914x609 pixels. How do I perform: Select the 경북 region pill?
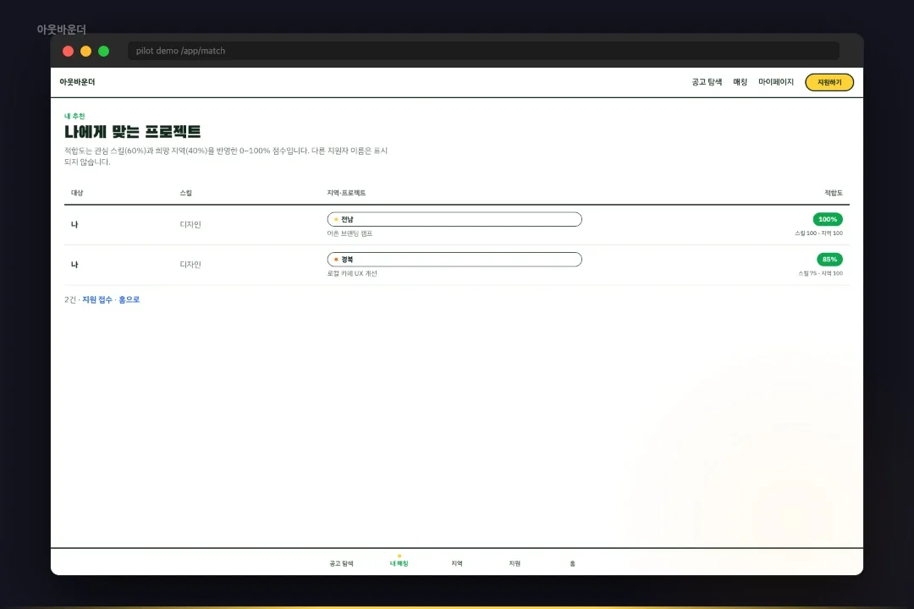click(454, 260)
